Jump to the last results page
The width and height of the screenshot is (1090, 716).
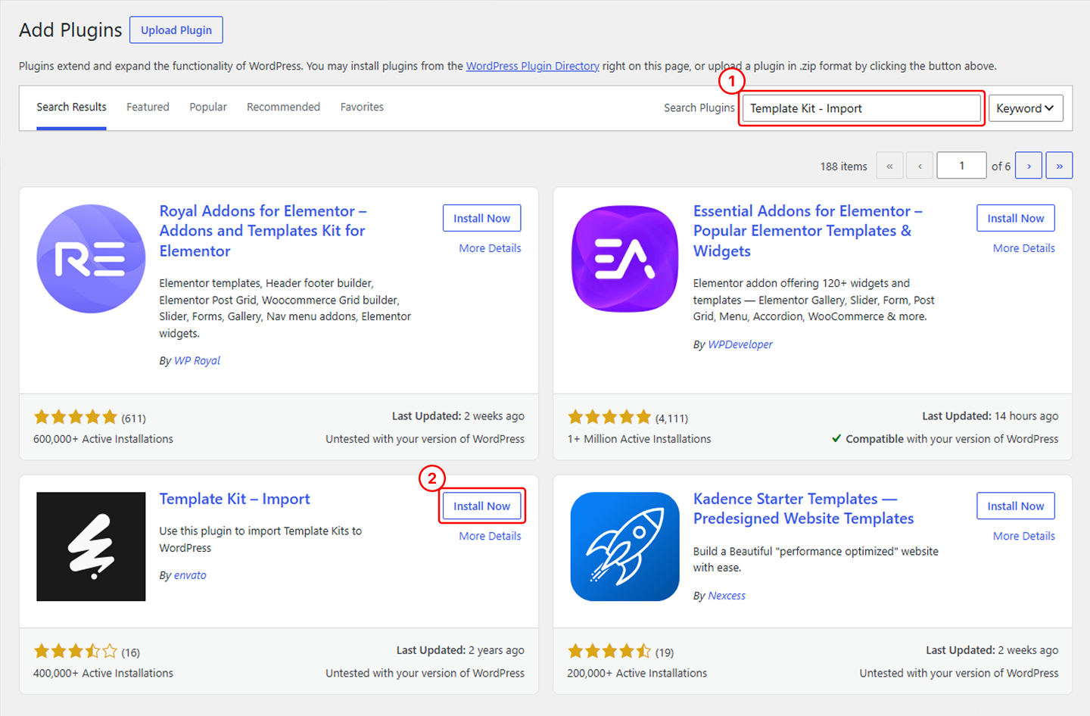(1059, 166)
